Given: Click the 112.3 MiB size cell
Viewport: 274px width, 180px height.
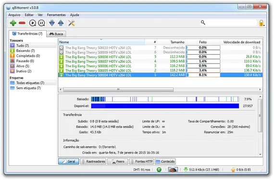Looking at the screenshot, I should (x=177, y=57).
